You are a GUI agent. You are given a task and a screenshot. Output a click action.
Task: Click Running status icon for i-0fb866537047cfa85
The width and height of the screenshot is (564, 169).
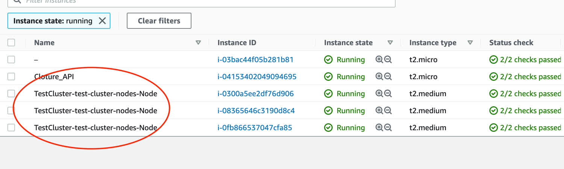(x=328, y=127)
